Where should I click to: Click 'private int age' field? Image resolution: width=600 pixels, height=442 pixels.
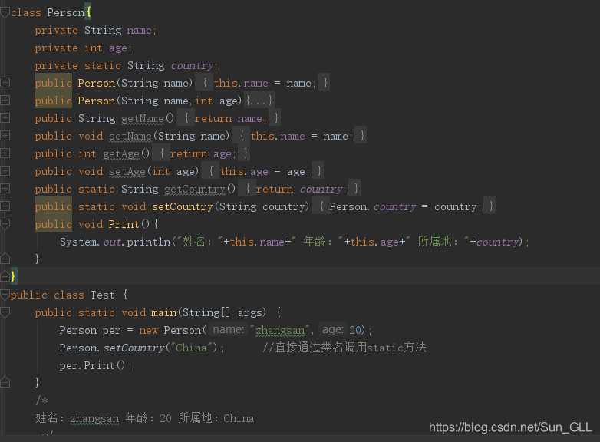[x=83, y=48]
